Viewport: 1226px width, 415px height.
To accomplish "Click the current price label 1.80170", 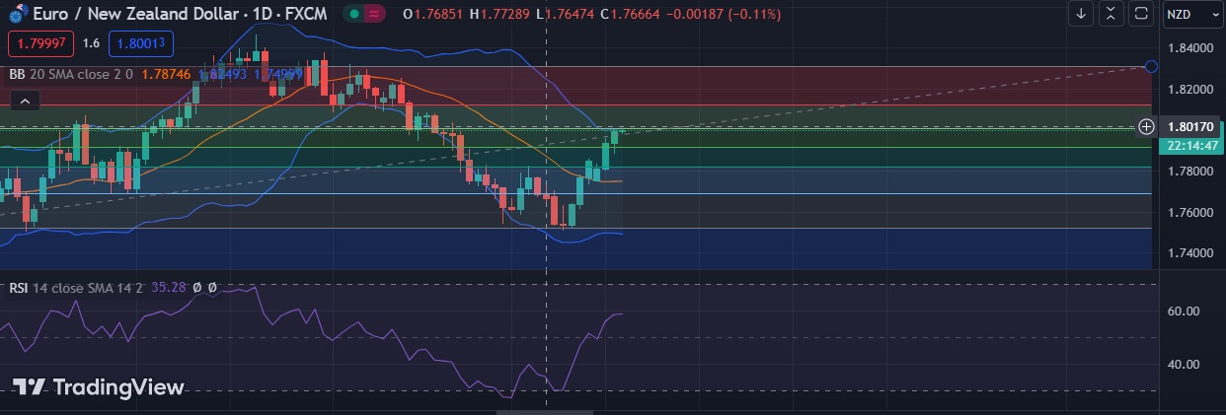I will [x=1190, y=126].
